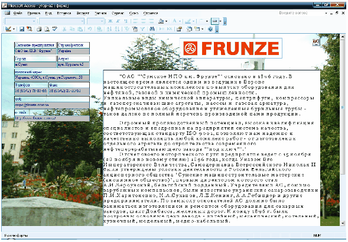Click the form's vertical scrollbar down arrow
Image resolution: width=348 pixels, height=242 pixels.
pyautogui.click(x=343, y=223)
